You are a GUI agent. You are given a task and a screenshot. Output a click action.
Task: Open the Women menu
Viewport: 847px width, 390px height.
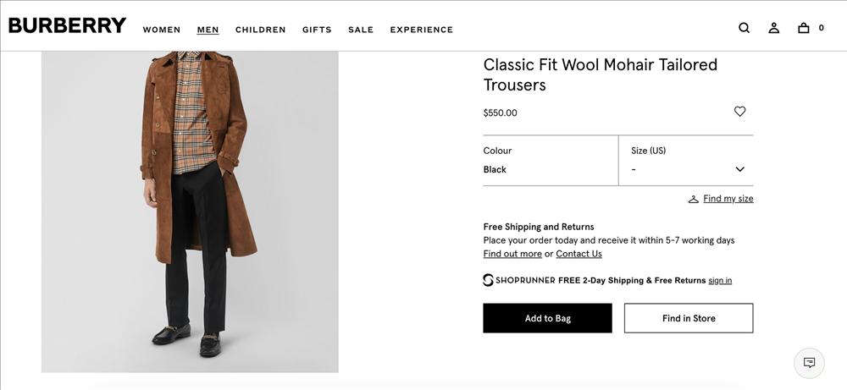(x=162, y=30)
